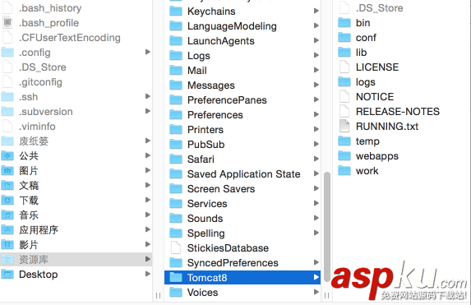Click the .bash_profile file icon

click(7, 22)
